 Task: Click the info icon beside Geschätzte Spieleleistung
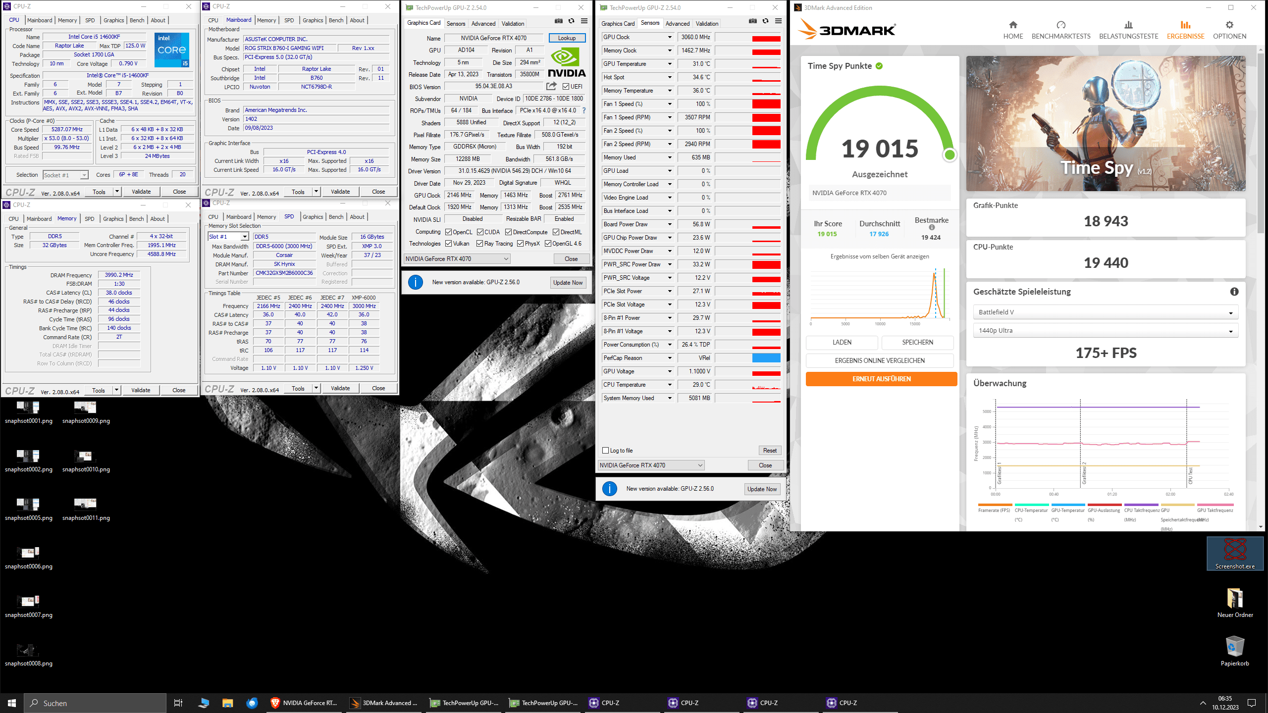click(x=1234, y=292)
